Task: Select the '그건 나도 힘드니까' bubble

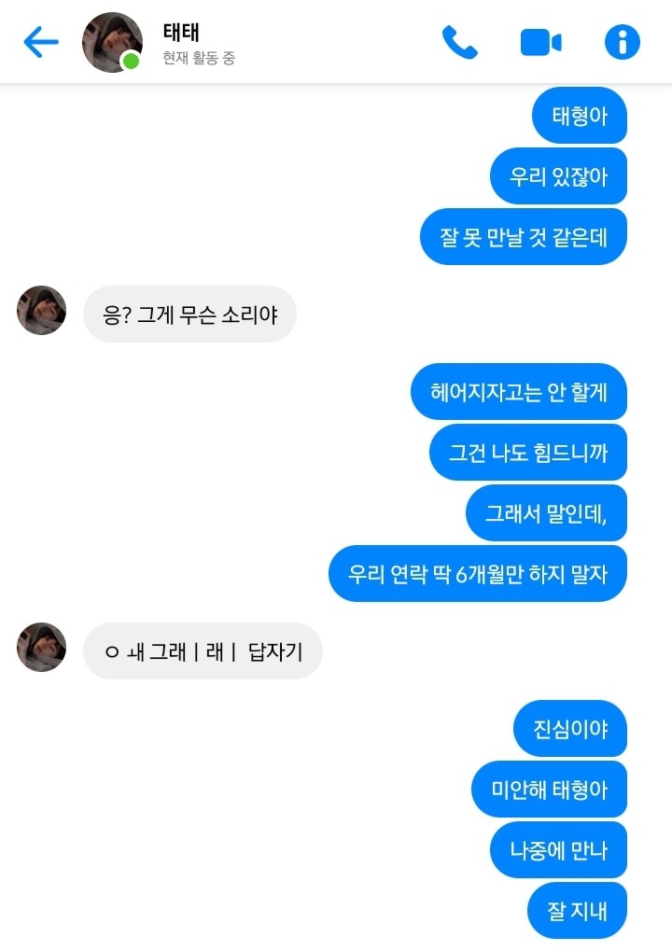Action: (x=527, y=453)
